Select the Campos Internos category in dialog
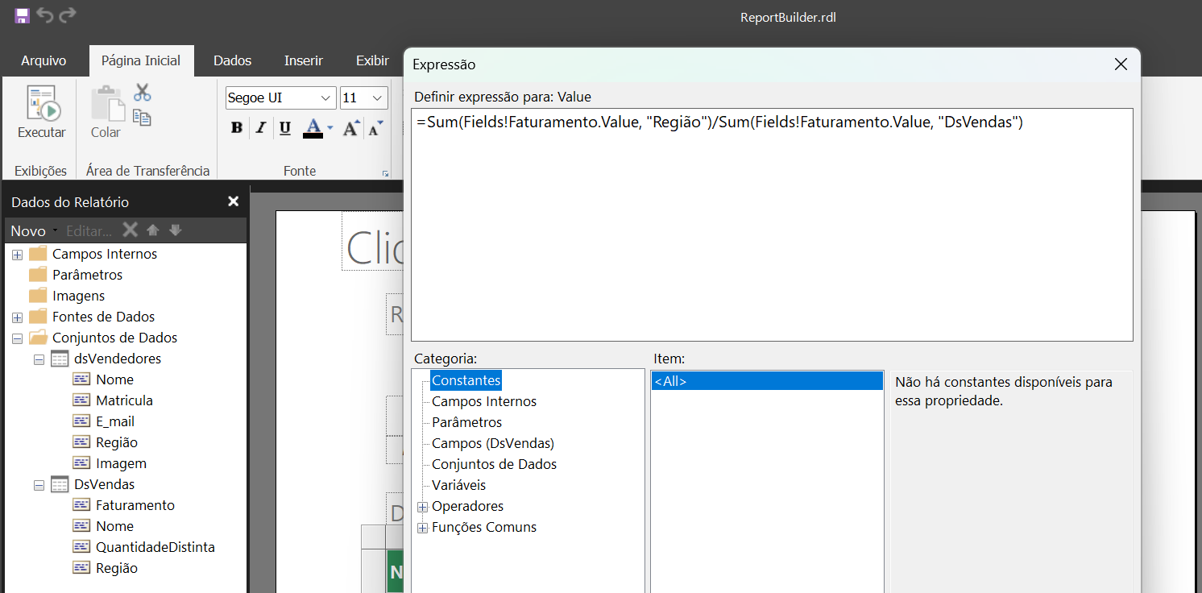The width and height of the screenshot is (1202, 593). click(x=484, y=401)
